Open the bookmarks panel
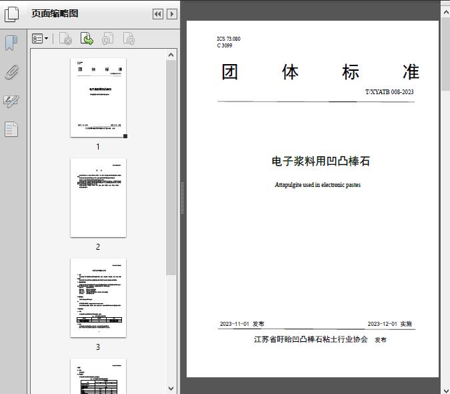 [x=11, y=43]
